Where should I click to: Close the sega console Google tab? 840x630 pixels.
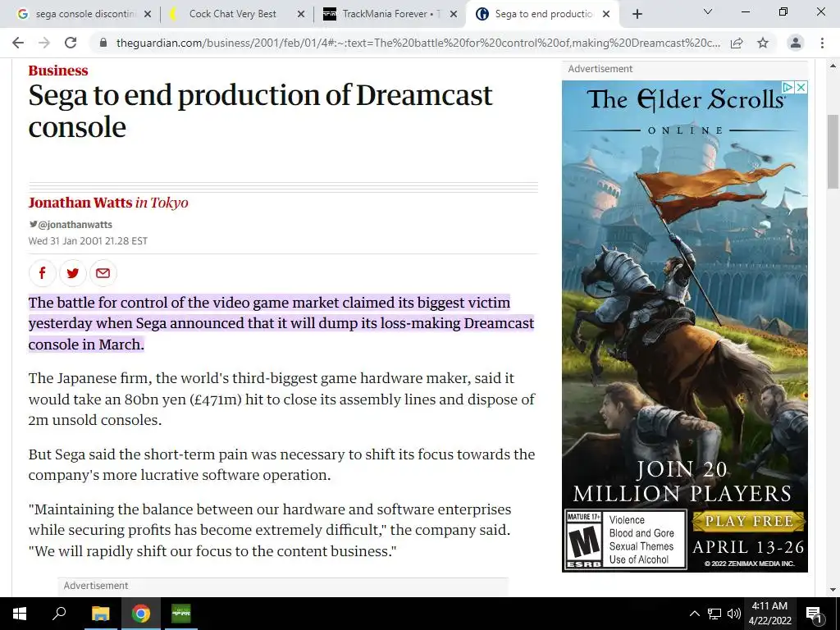tap(148, 14)
